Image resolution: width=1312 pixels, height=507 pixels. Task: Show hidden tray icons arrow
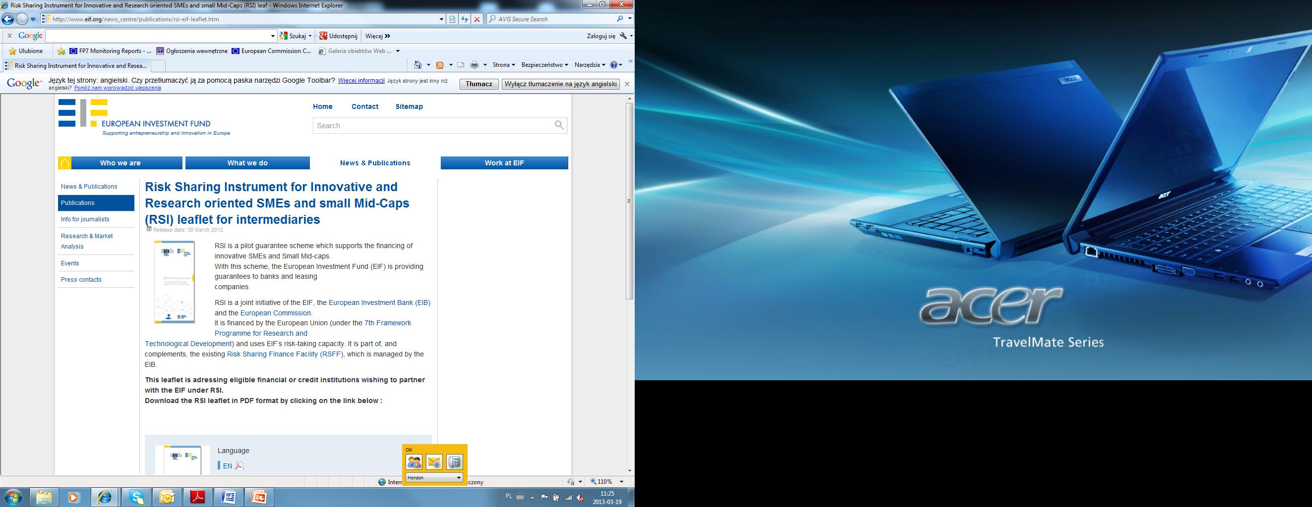coord(532,497)
